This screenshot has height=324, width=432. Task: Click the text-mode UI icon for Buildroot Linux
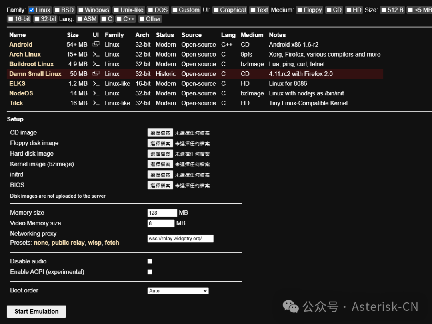pyautogui.click(x=96, y=64)
